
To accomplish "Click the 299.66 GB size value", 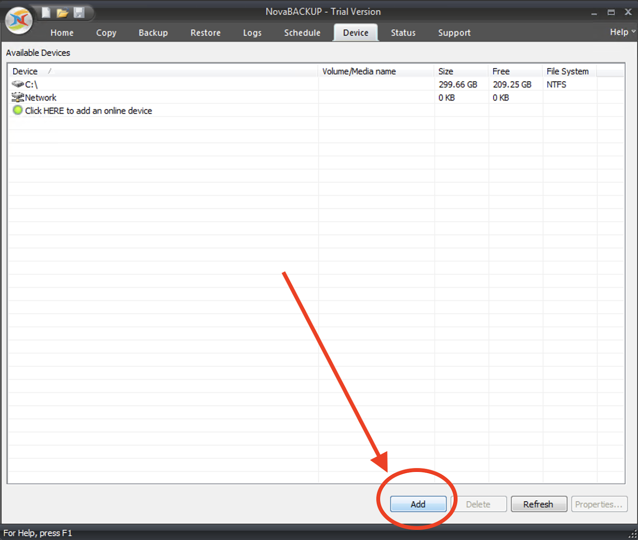I will pos(458,84).
